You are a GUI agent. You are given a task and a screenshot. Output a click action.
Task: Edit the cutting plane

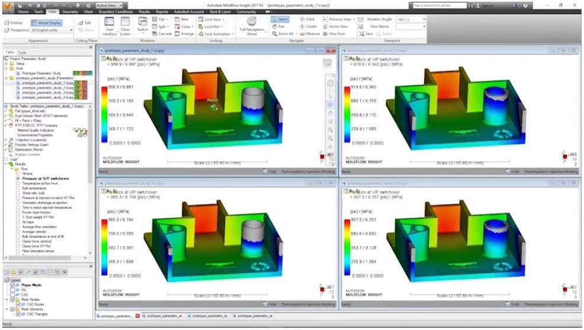(85, 22)
